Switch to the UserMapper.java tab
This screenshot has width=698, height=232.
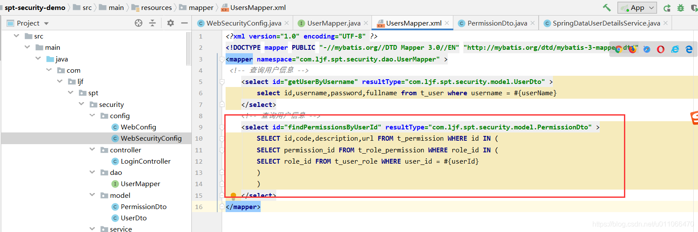(333, 23)
